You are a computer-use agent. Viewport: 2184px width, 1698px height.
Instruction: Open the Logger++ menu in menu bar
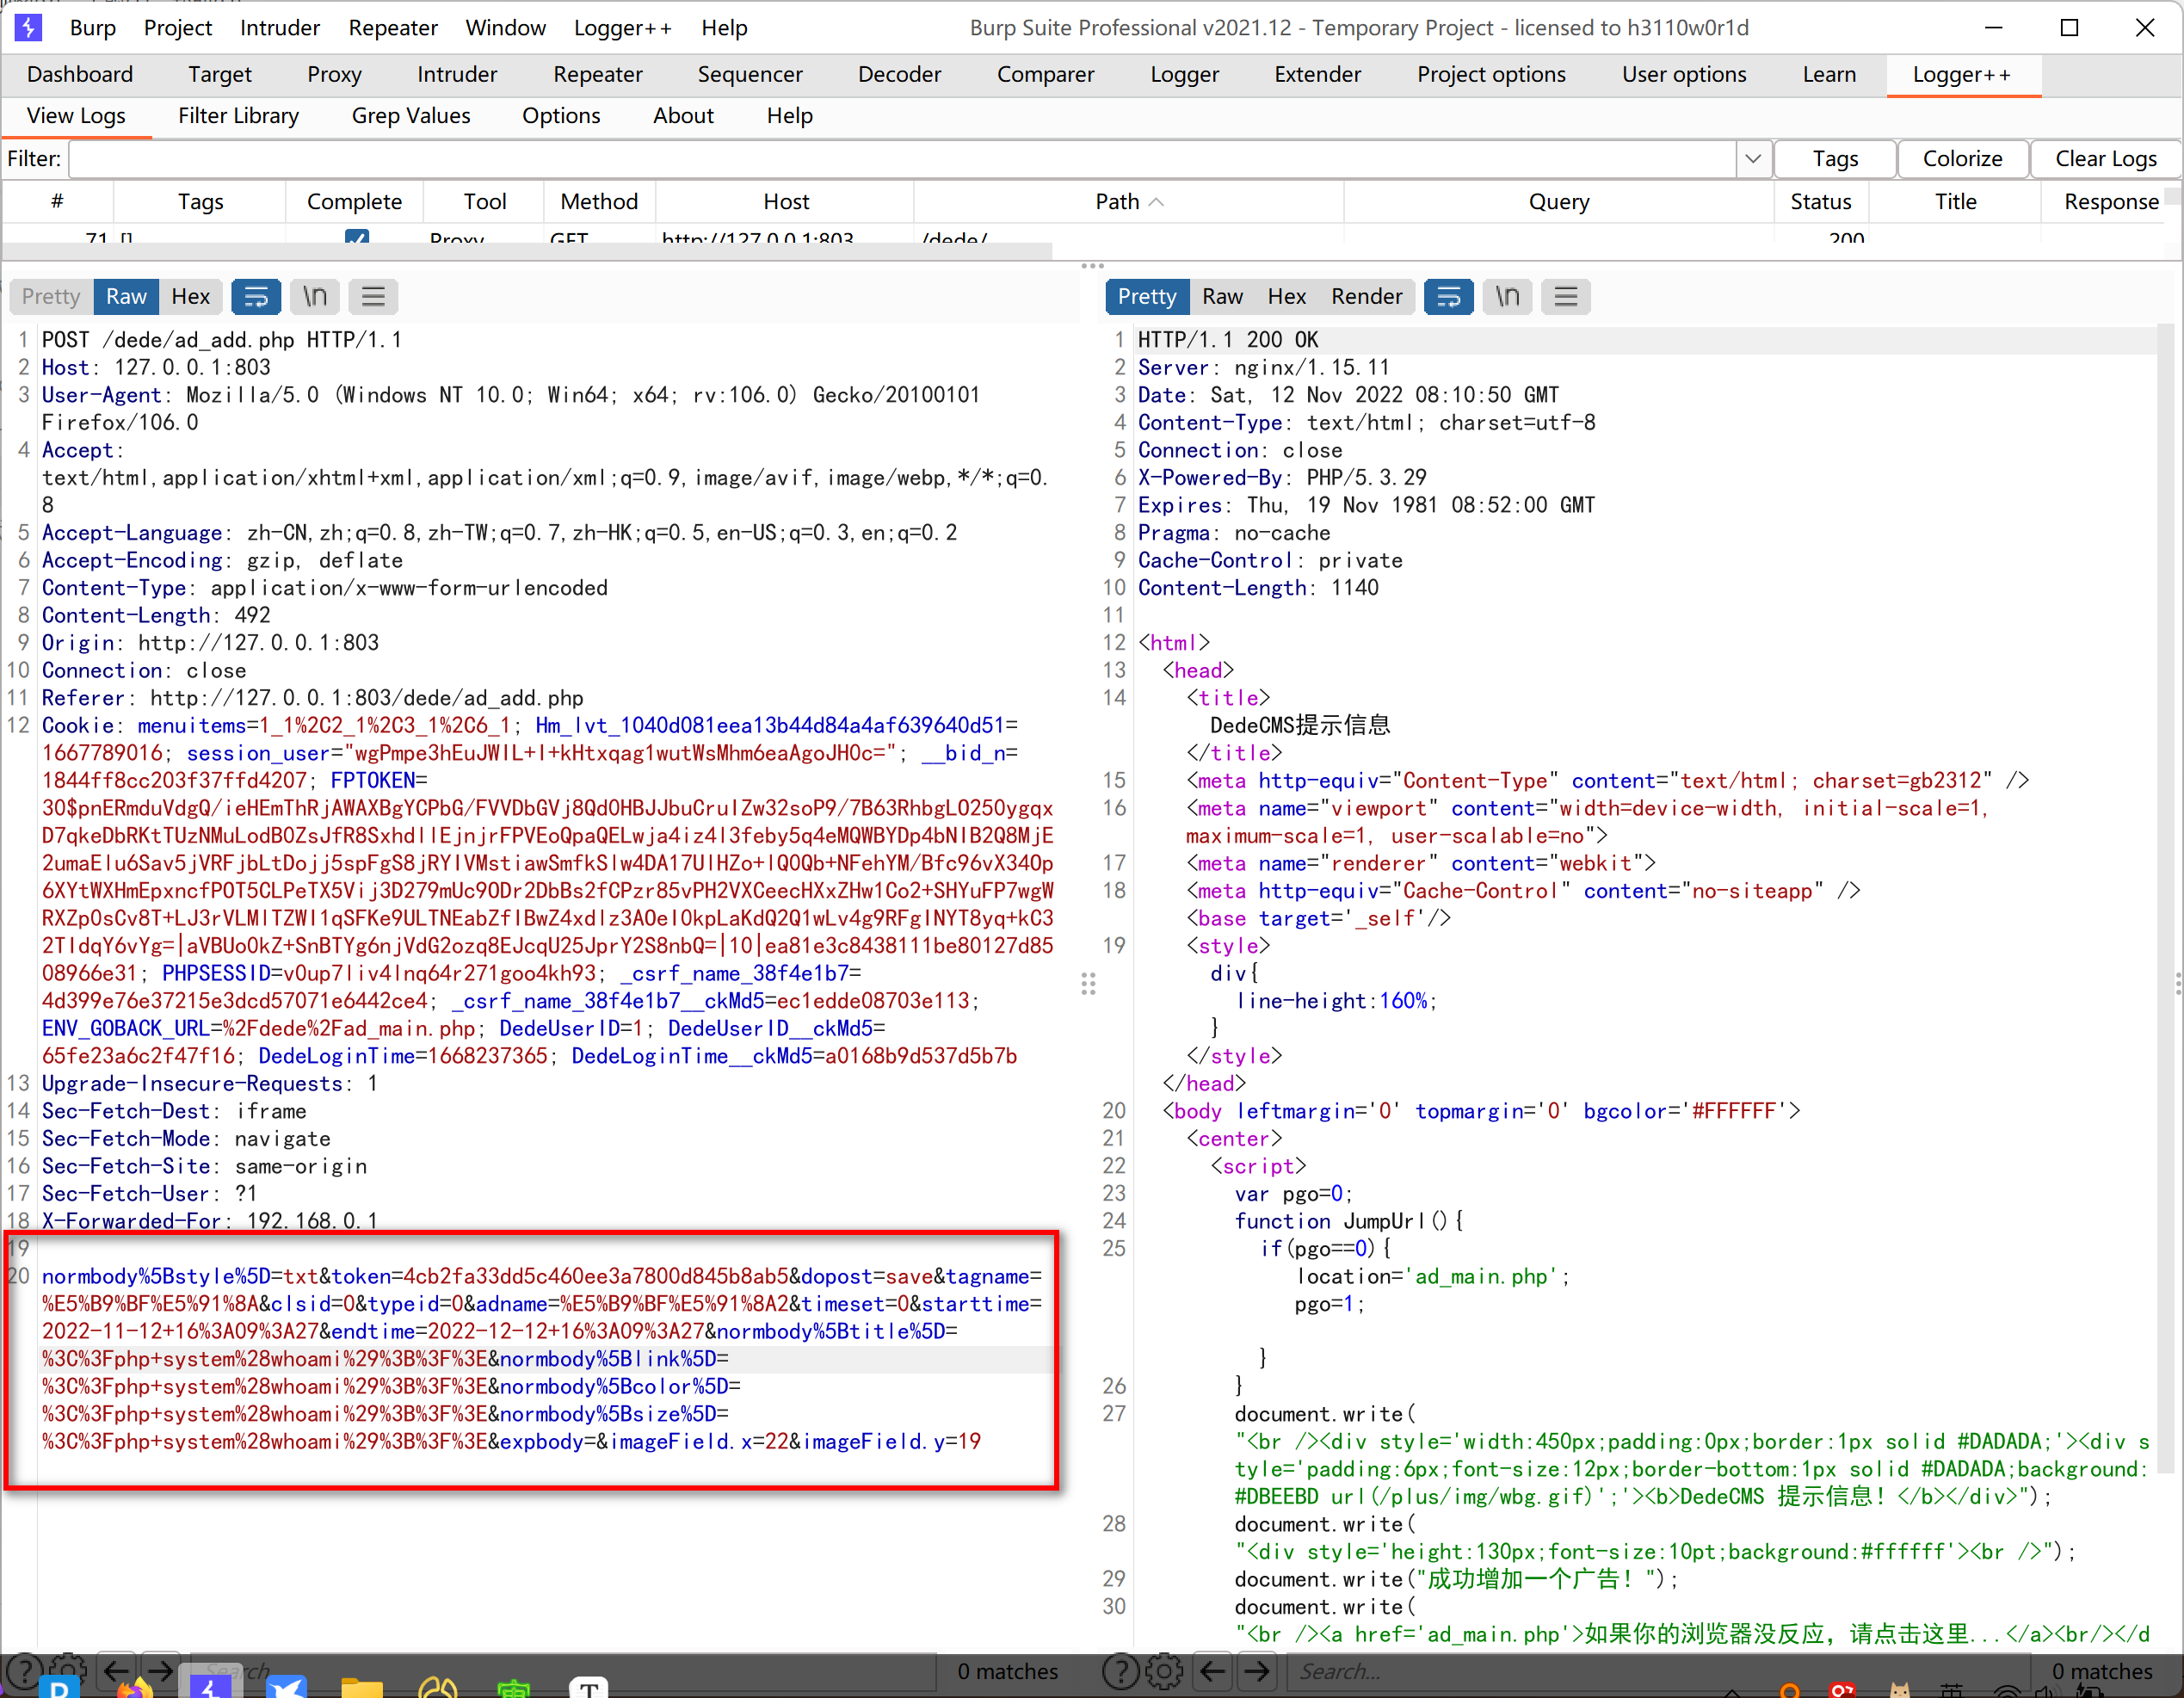pos(622,28)
